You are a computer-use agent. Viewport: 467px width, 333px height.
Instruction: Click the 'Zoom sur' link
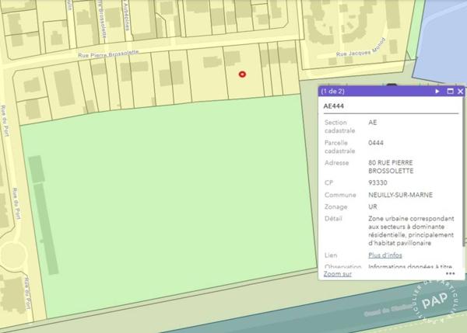click(x=337, y=273)
